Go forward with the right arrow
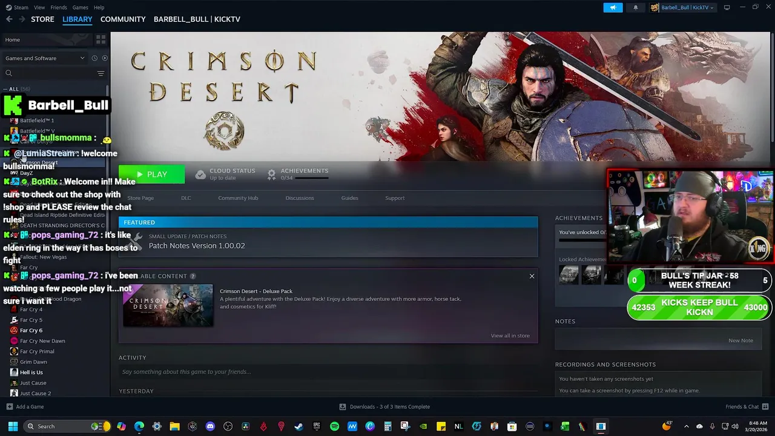Screen dimensions: 775x436 [22, 19]
